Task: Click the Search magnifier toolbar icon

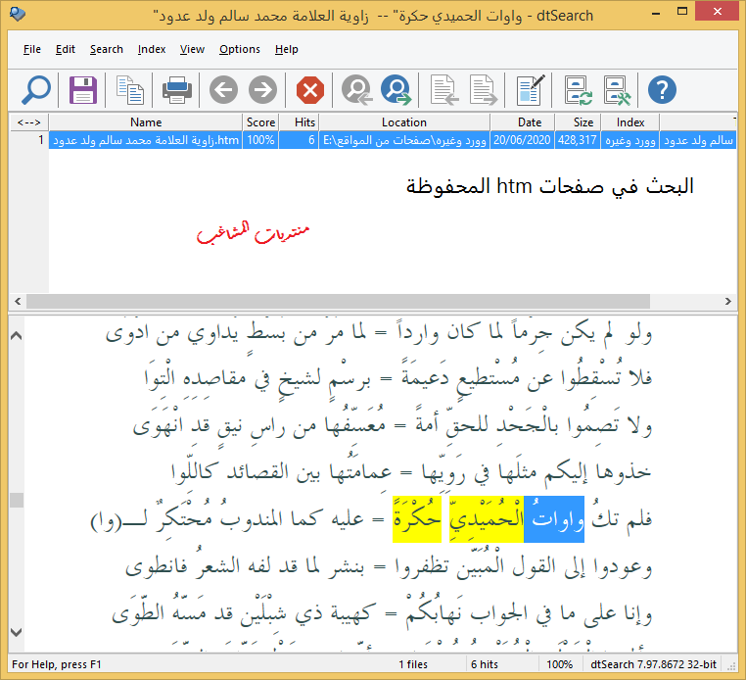Action: (35, 91)
